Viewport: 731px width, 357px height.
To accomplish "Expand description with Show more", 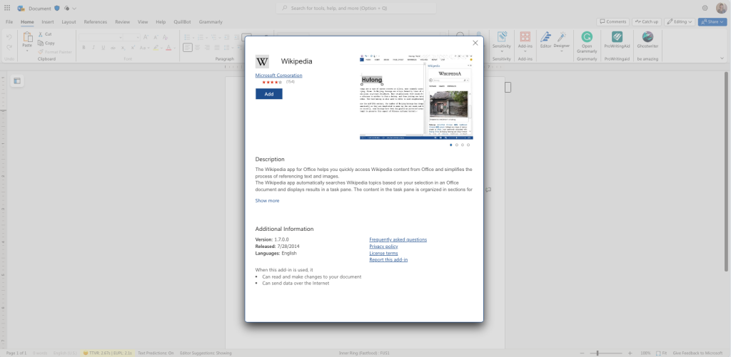I will (x=267, y=201).
